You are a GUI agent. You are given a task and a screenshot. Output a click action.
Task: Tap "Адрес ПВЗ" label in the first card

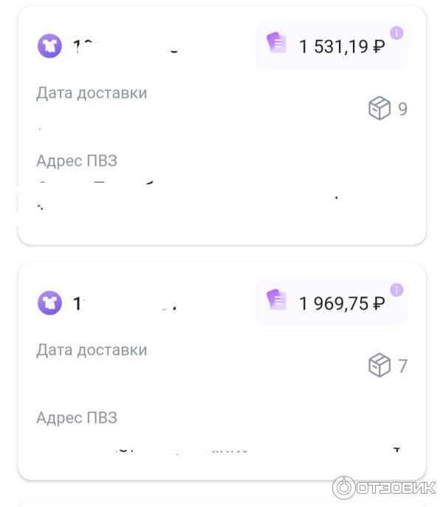(77, 160)
